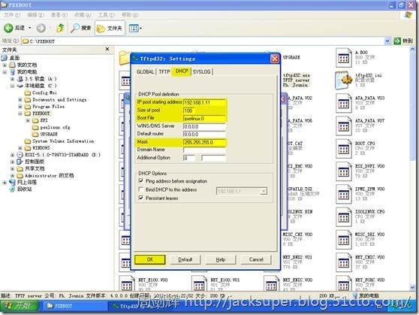Switch to the SYSLOG settings tab

click(202, 71)
